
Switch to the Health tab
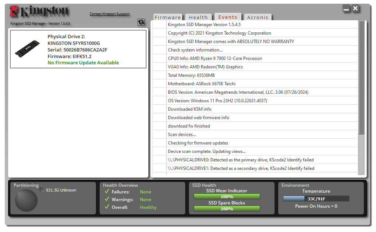pos(198,17)
